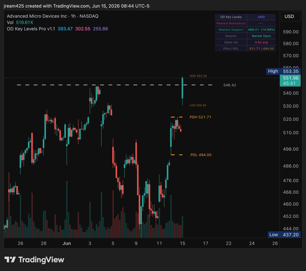Click the 590.00 price axis label
The image size is (306, 271).
[x=291, y=32]
